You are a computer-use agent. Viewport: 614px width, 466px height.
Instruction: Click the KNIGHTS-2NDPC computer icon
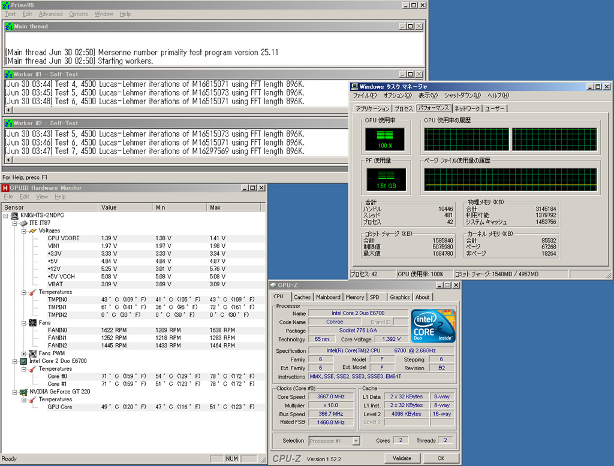click(16, 215)
